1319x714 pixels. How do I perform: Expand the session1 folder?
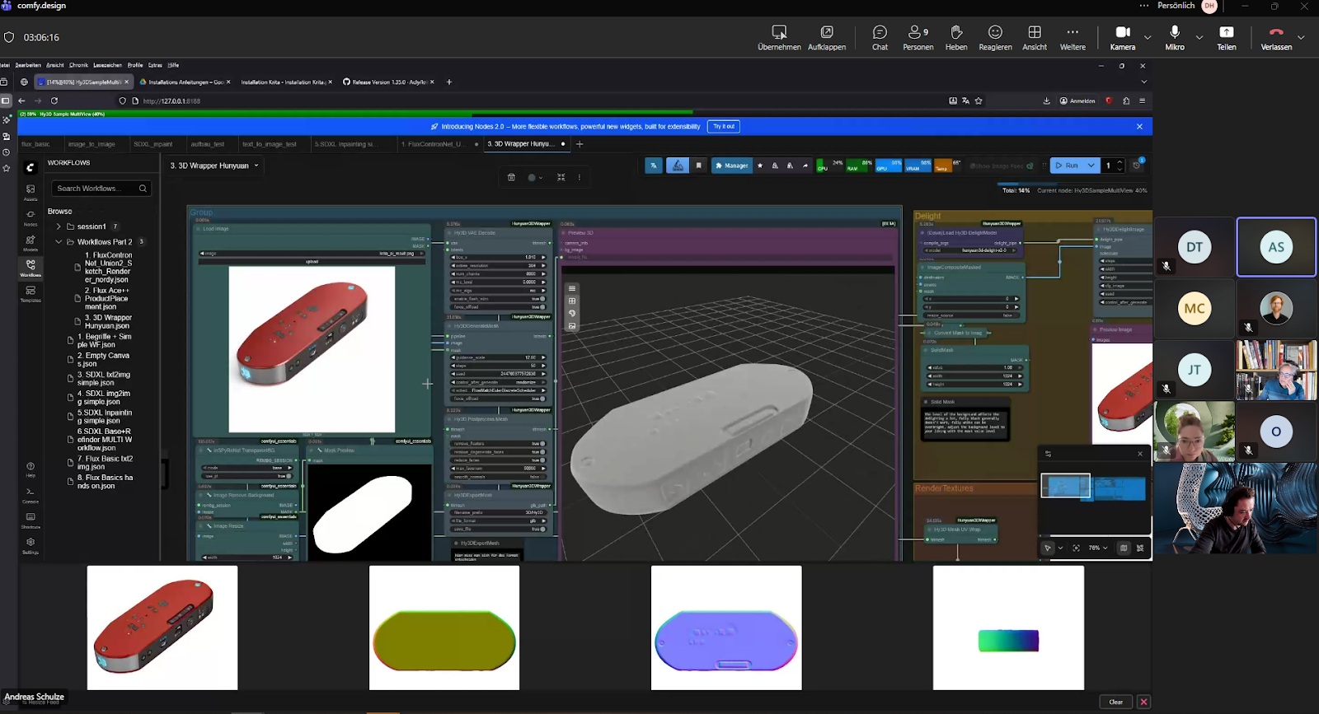[59, 226]
